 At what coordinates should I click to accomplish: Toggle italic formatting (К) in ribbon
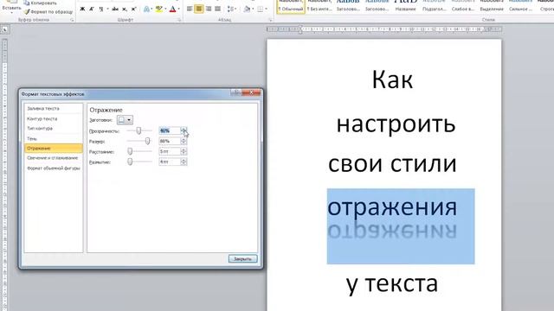click(x=92, y=9)
